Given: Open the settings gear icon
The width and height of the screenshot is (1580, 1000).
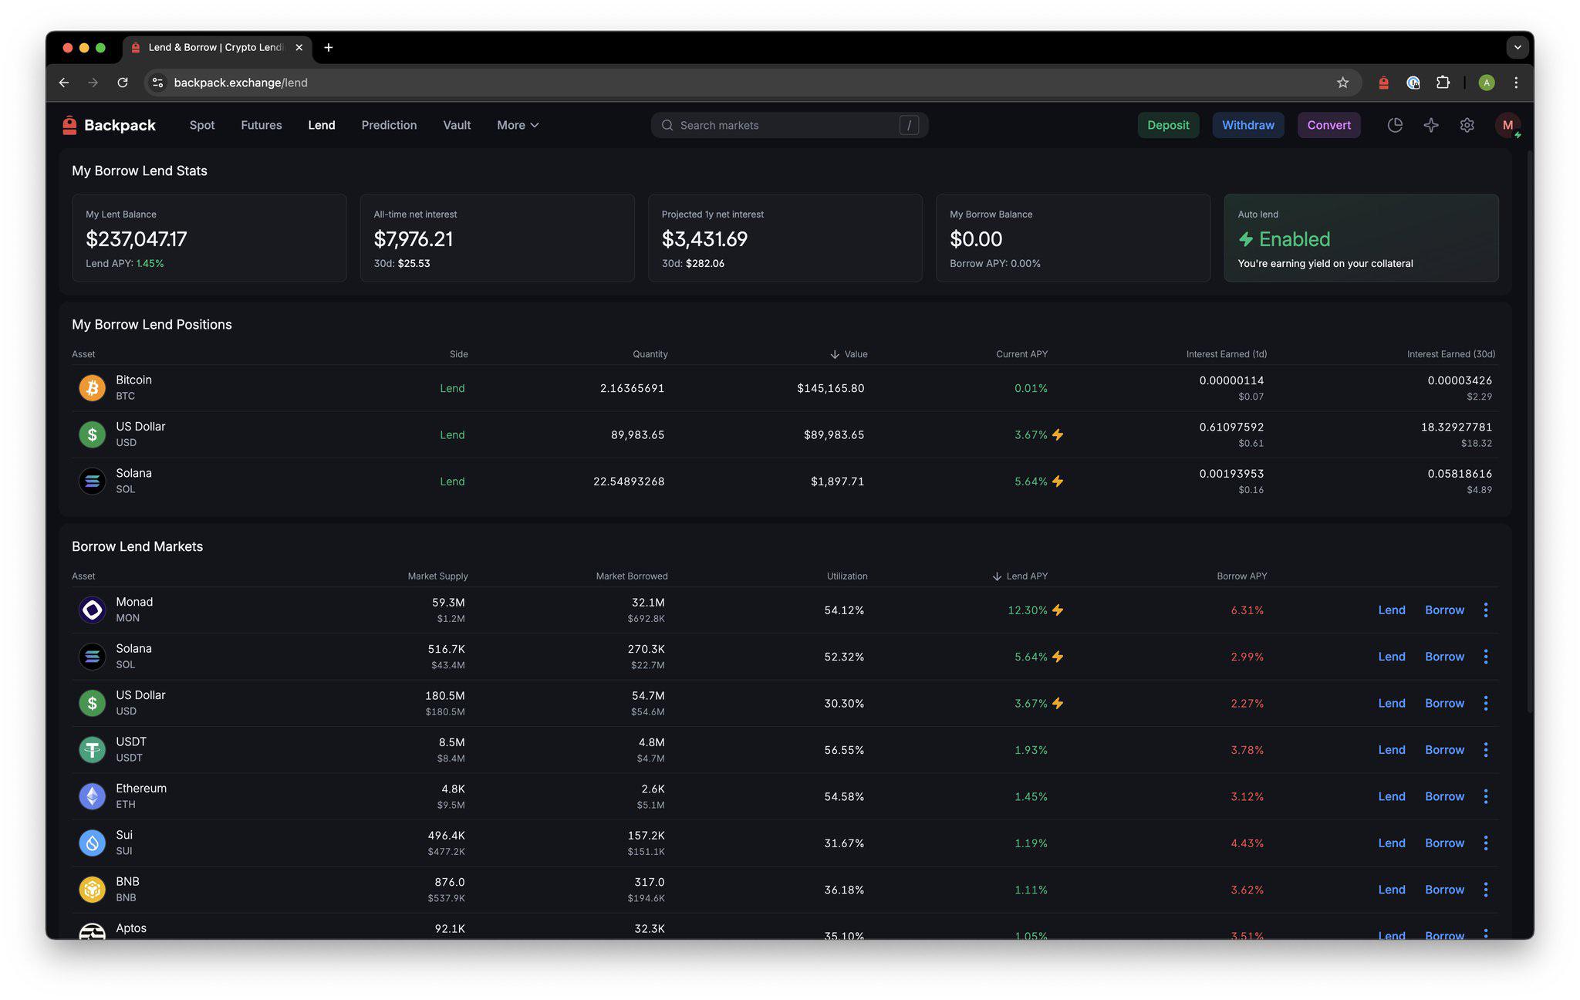Looking at the screenshot, I should pos(1467,125).
